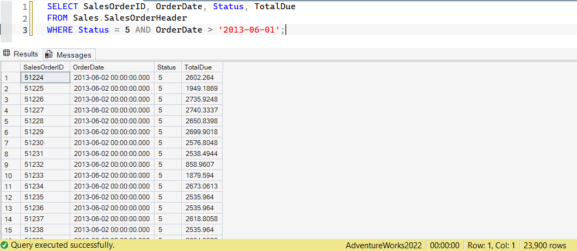Click TotalDue value 2650.8398

pyautogui.click(x=202, y=121)
